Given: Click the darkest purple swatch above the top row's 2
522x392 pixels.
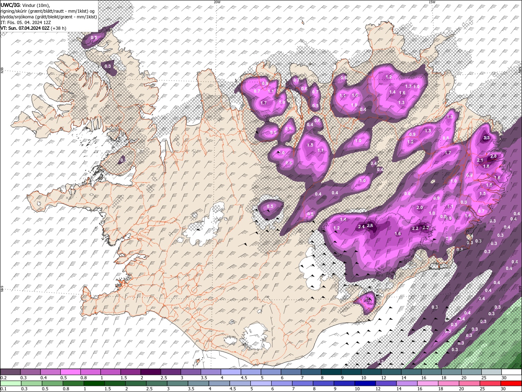Looking at the screenshot, I should tap(150, 372).
